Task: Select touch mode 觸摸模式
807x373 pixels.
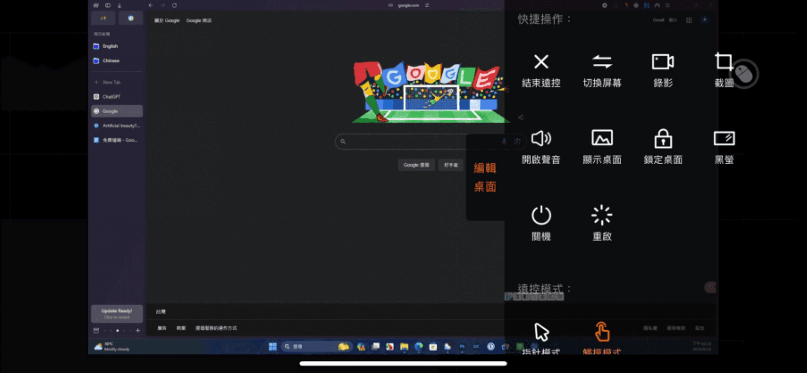Action: coord(602,338)
